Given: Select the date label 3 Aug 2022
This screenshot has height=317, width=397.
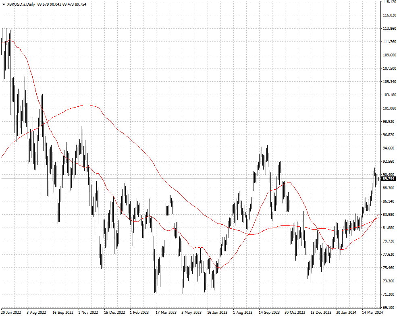Looking at the screenshot, I should (x=36, y=312).
